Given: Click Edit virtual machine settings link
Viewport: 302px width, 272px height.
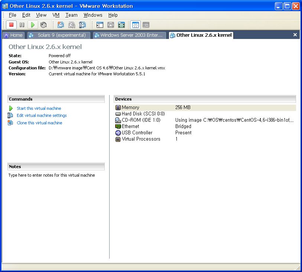Looking at the screenshot, I should click(x=42, y=115).
